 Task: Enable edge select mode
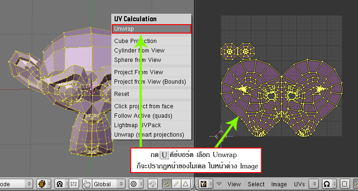(x=176, y=184)
